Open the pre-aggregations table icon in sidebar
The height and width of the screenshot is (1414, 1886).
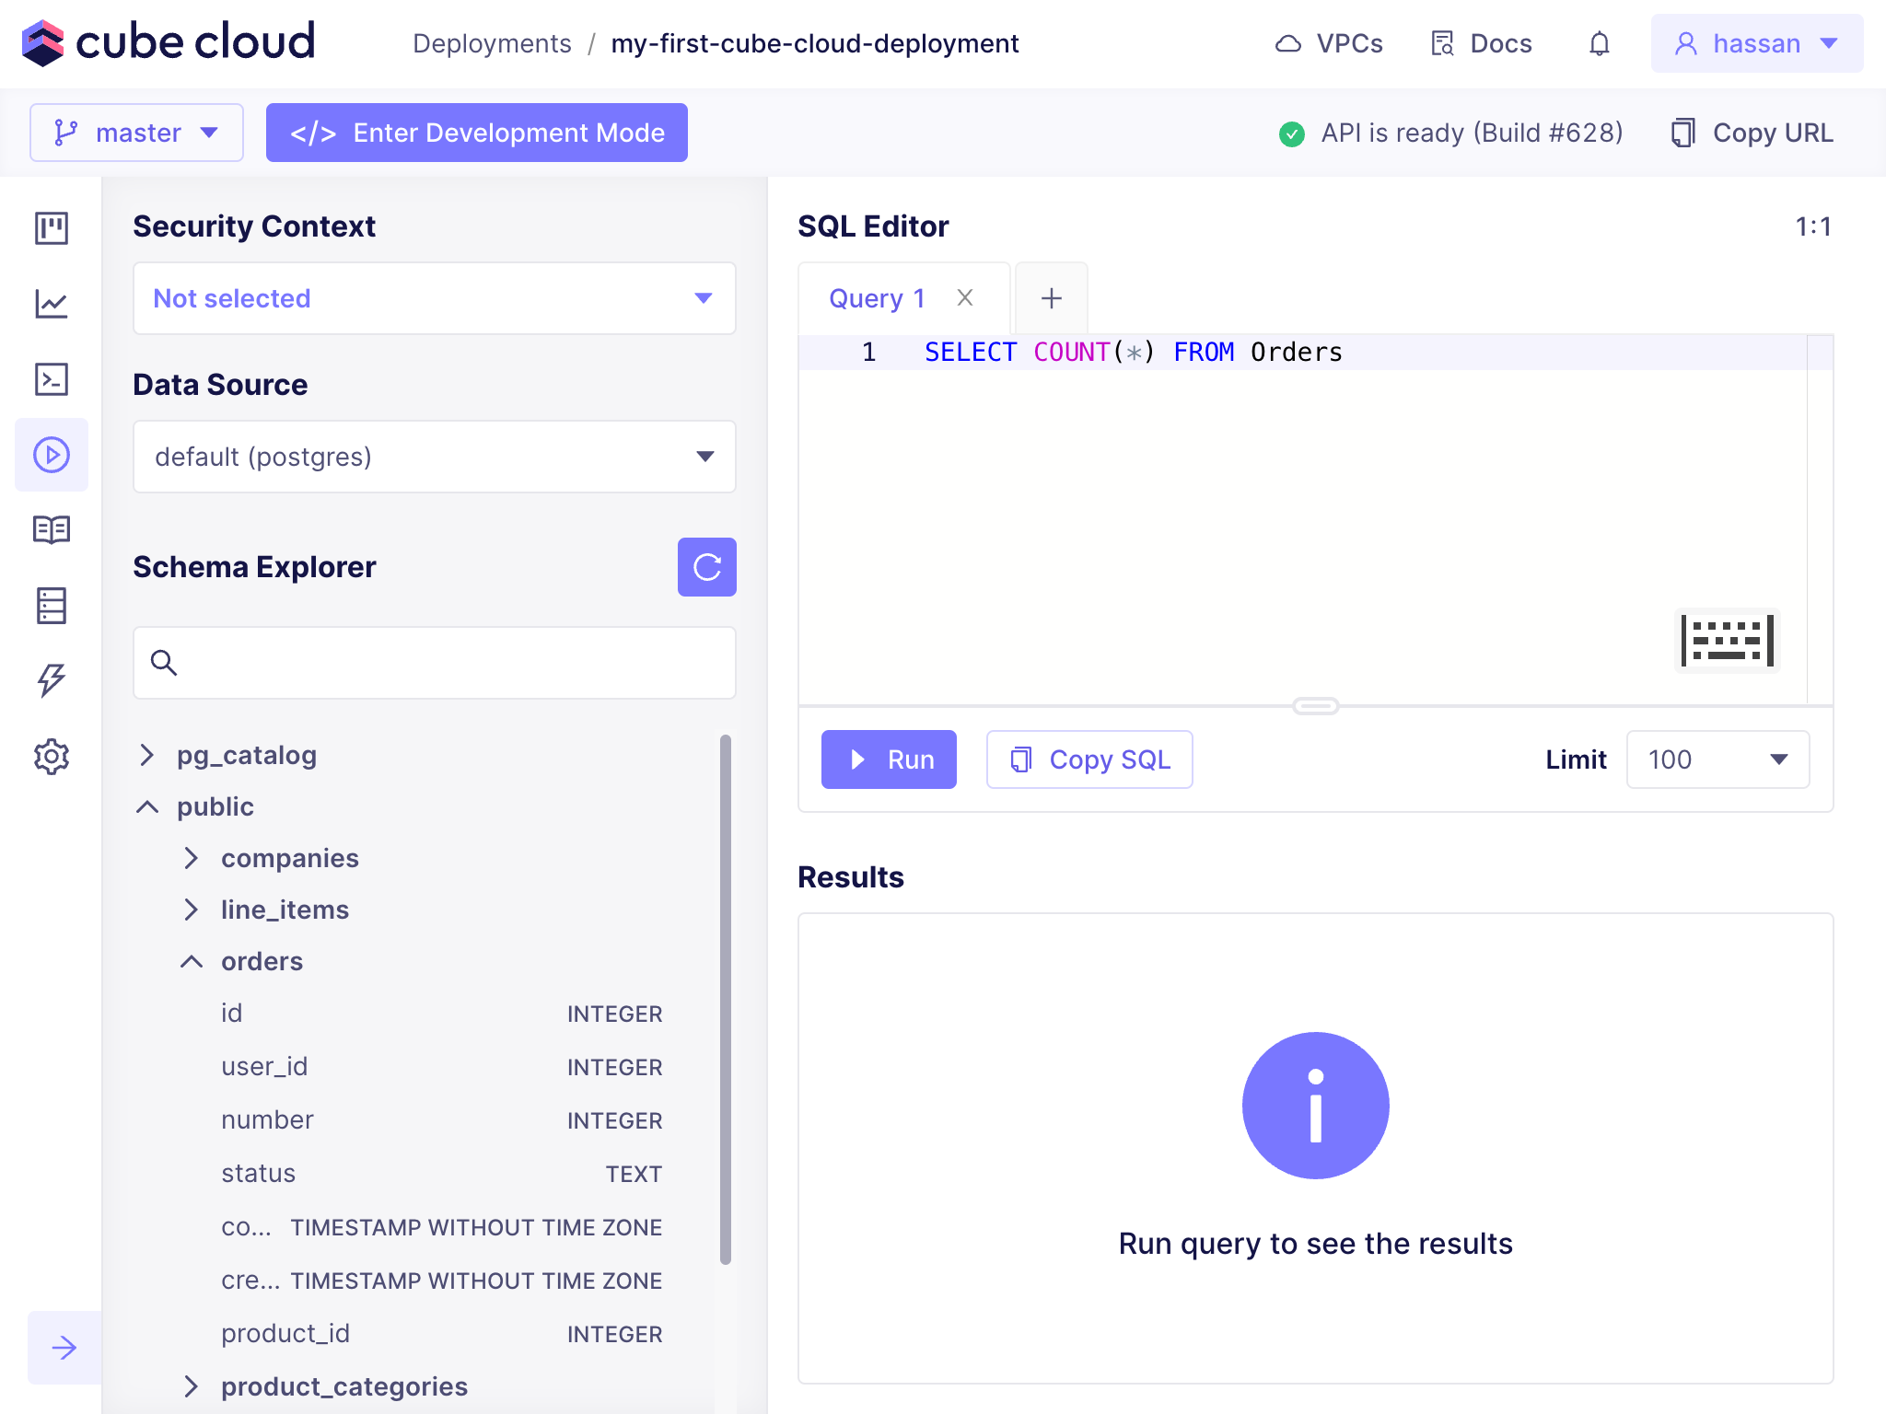[x=52, y=606]
